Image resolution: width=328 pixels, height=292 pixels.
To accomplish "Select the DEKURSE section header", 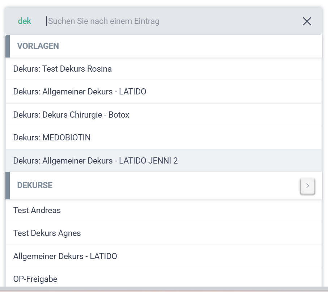I will tap(35, 185).
